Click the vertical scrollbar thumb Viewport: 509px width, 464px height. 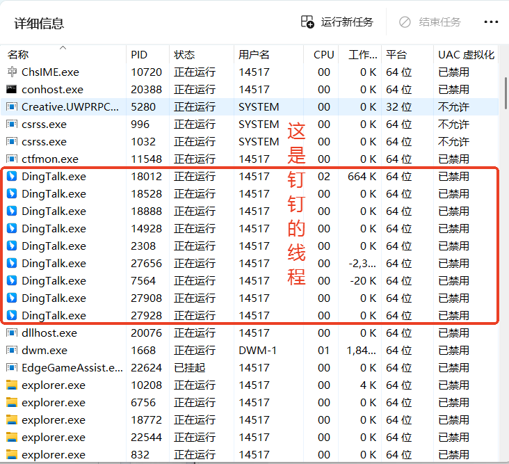tap(506, 93)
